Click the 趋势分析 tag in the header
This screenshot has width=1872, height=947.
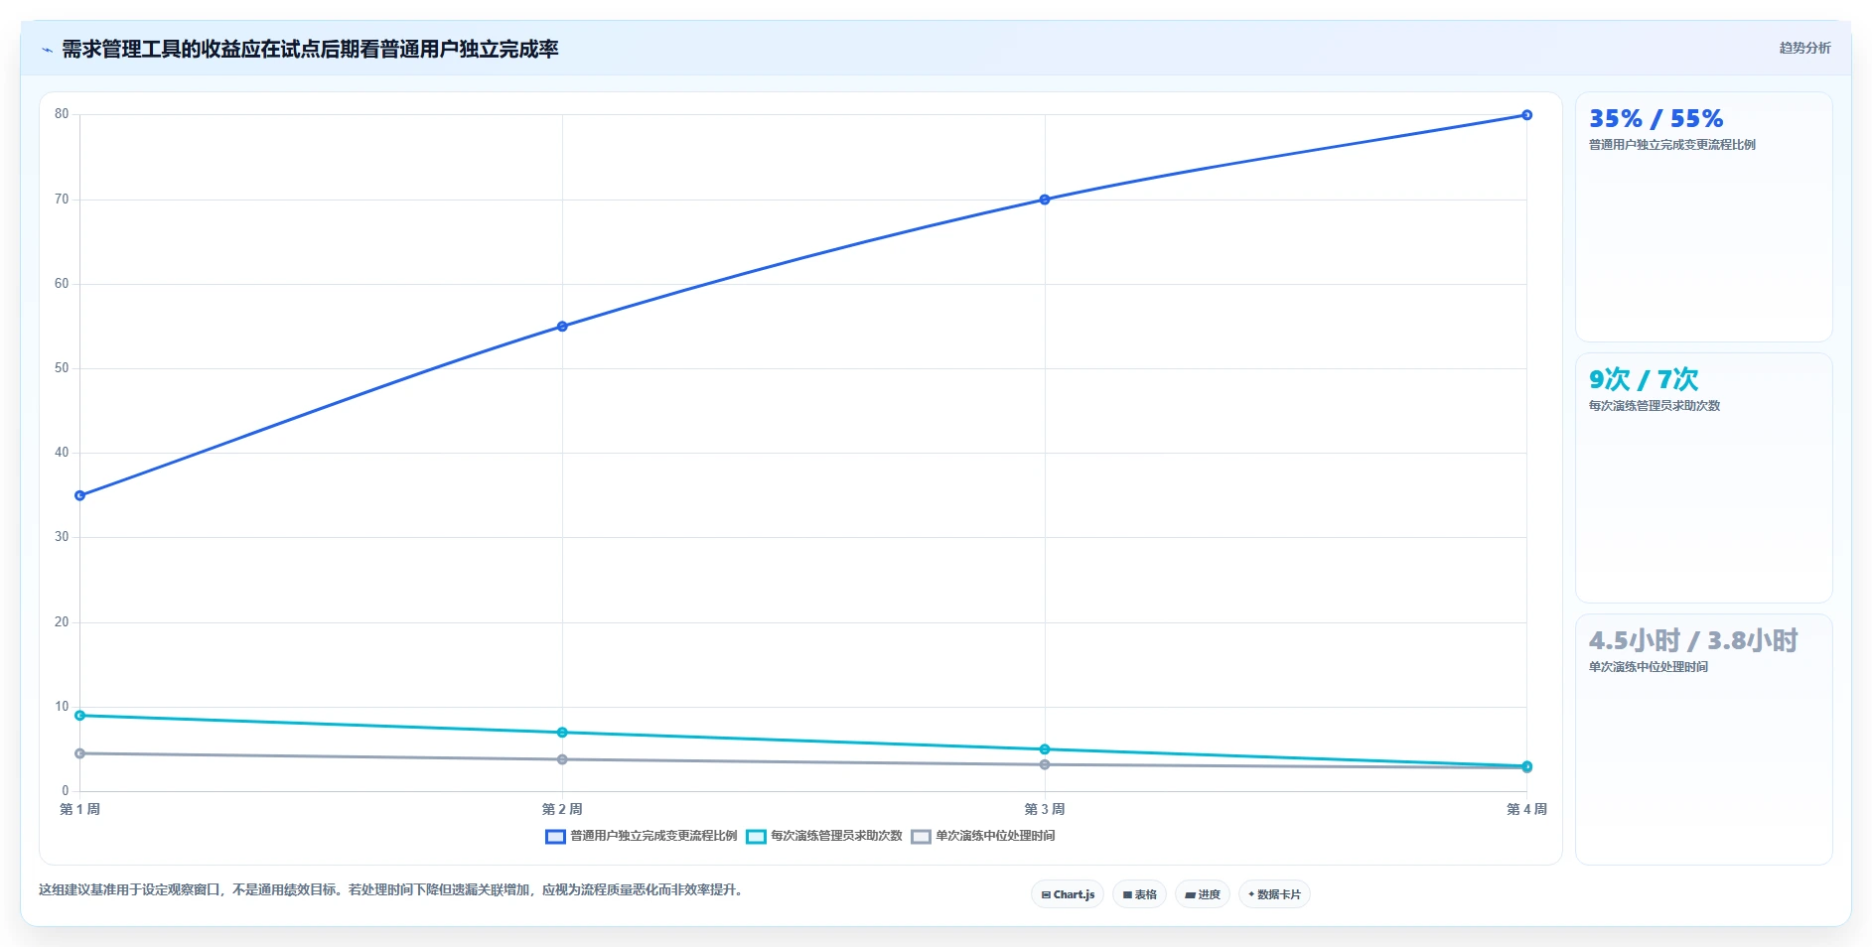(x=1804, y=48)
